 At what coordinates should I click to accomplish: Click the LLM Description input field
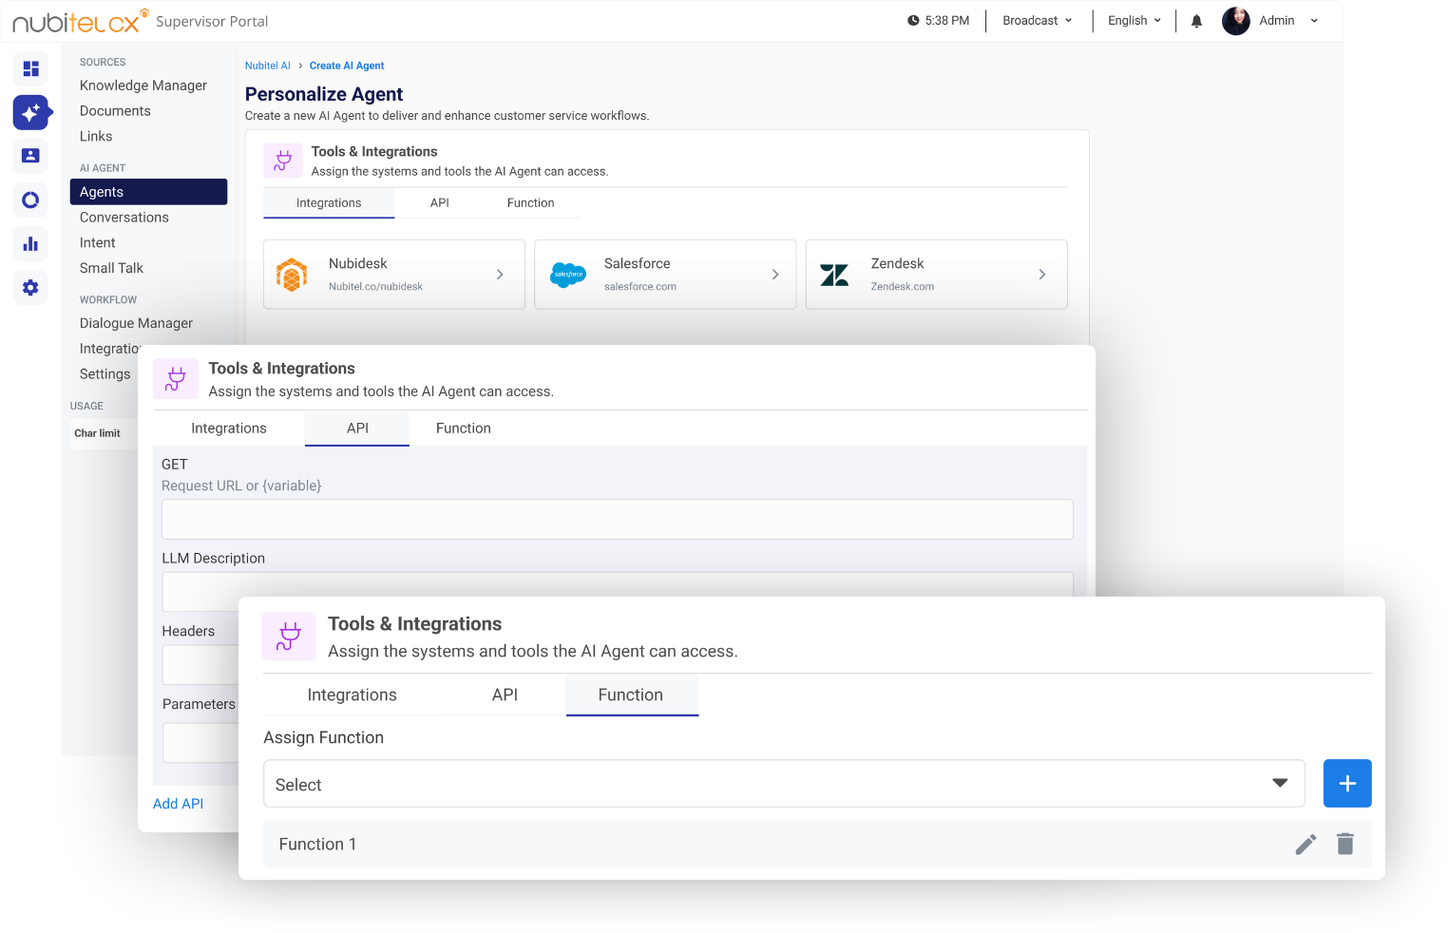point(618,585)
